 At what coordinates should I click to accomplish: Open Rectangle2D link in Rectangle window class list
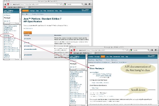click(x=74, y=83)
